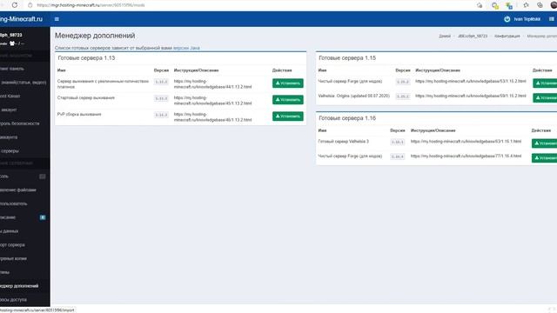Viewport: 557px width, 313px height.
Task: Install ready server Valhelsia 3
Action: click(544, 143)
